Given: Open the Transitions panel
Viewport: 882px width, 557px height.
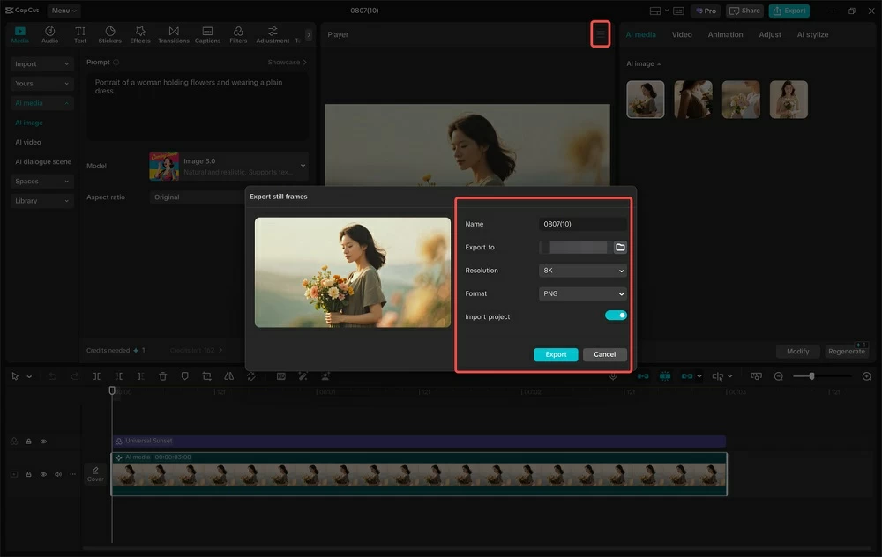Looking at the screenshot, I should 173,34.
